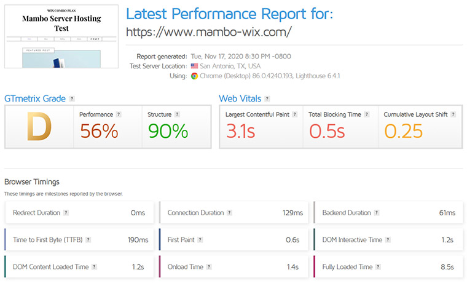Image resolution: width=467 pixels, height=283 pixels.
Task: Click the TTFB 190ms value
Action: pos(138,240)
